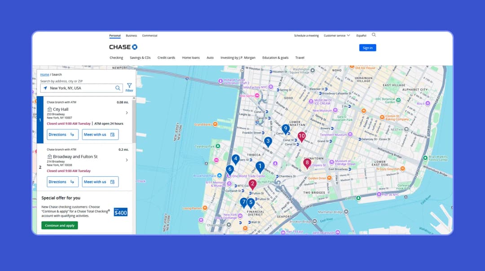
Task: Switch to the Personal tab
Action: click(115, 35)
